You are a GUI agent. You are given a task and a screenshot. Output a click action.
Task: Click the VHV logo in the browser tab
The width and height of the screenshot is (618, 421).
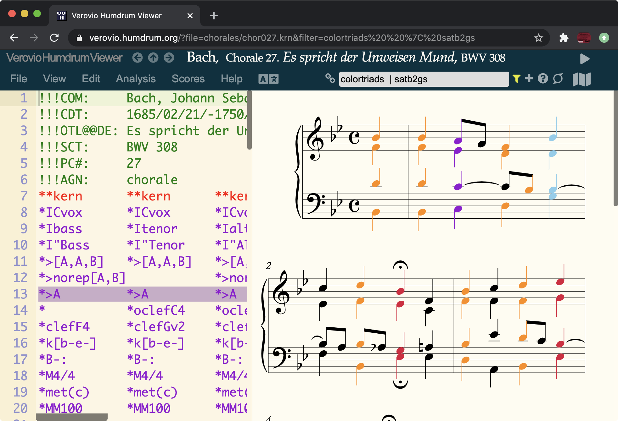[x=62, y=15]
